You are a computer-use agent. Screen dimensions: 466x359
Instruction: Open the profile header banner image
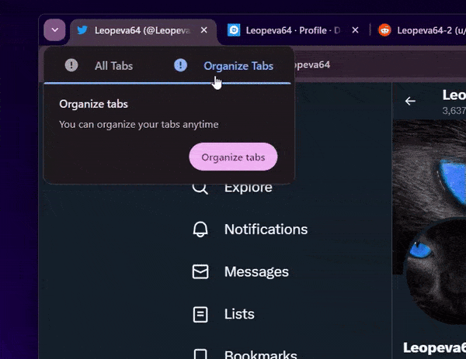[429, 169]
